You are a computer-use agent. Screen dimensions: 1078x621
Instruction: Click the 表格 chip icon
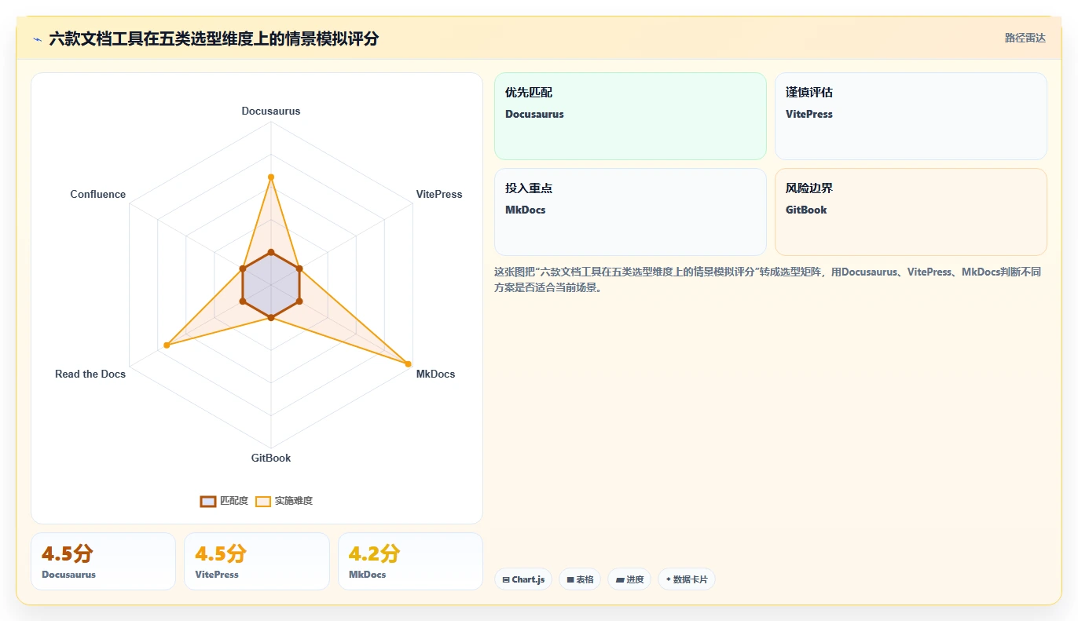[570, 580]
